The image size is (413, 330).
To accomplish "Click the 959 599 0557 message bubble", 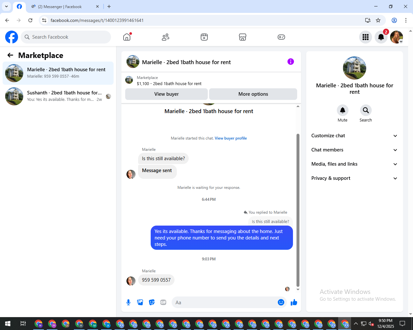I will (156, 280).
